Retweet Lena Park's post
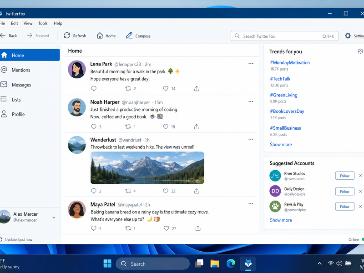This screenshot has height=273, width=364. point(128,88)
